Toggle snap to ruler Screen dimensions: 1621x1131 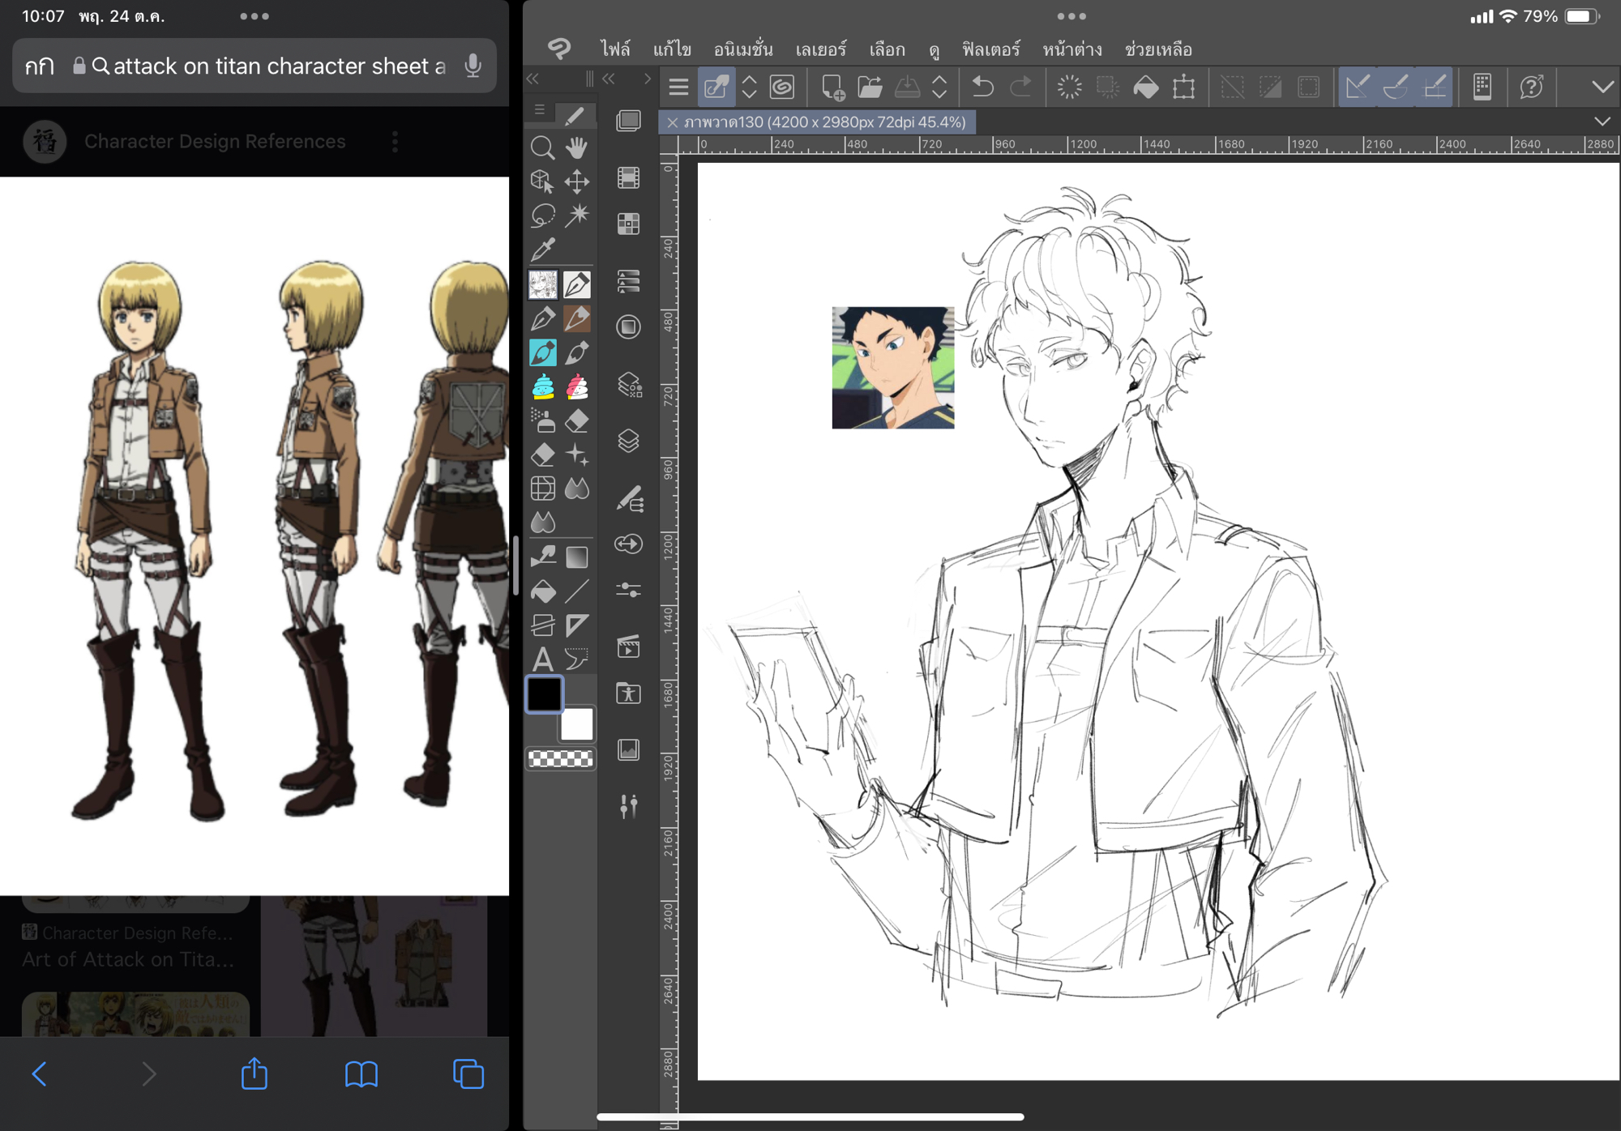tap(1358, 87)
